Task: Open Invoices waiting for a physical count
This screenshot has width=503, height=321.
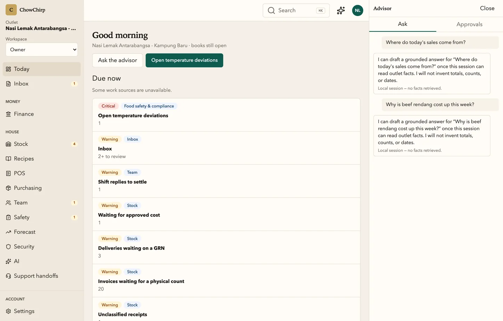Action: [226, 281]
